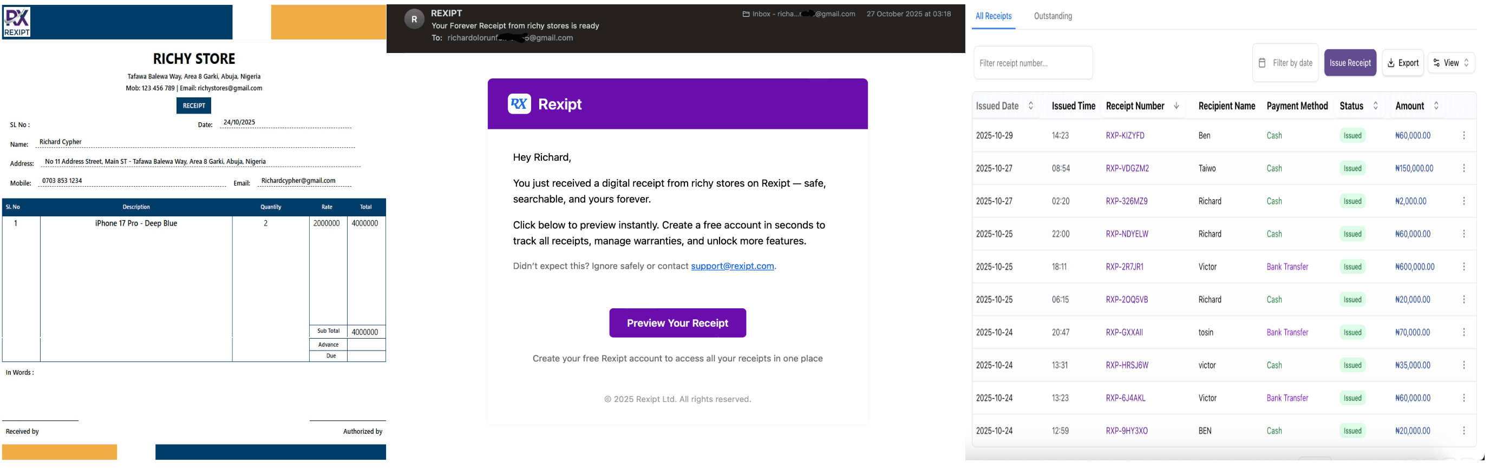Click issued date 2025-10-29 cell
The width and height of the screenshot is (1490, 476).
994,136
